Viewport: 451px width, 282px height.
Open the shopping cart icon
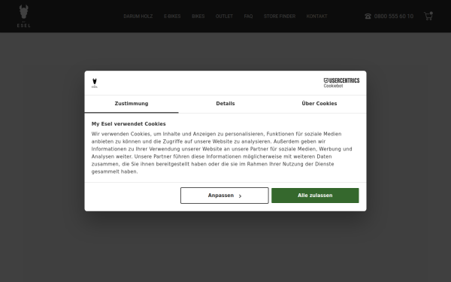tap(428, 16)
